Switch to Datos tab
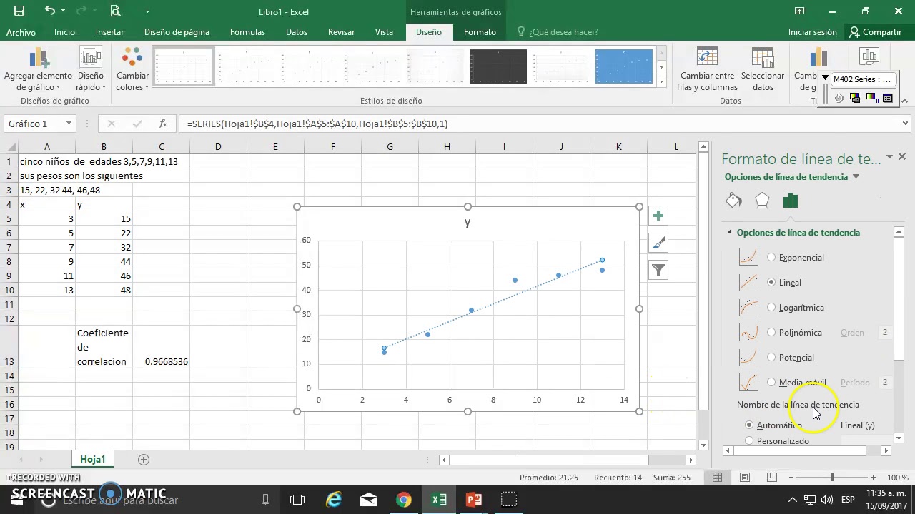915x514 pixels. (296, 32)
